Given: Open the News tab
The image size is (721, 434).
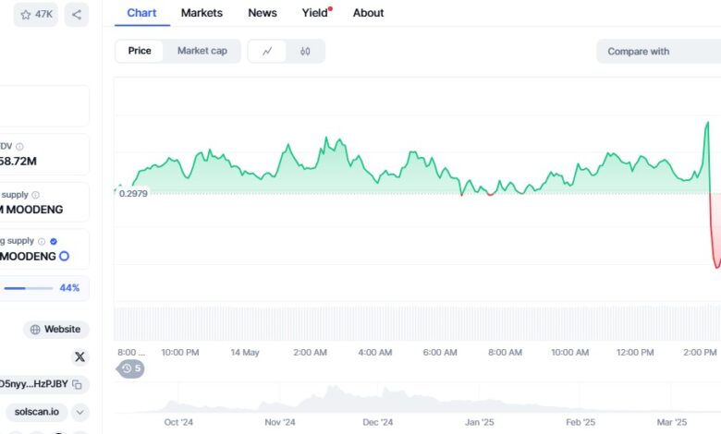Looking at the screenshot, I should coord(263,13).
